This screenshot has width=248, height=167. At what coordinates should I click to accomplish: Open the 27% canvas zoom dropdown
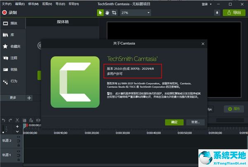[136, 13]
